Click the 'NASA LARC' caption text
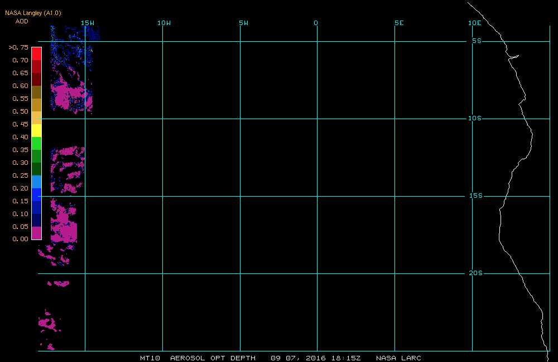The image size is (558, 362). 398,358
